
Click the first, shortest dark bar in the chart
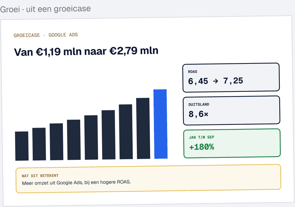[22, 146]
